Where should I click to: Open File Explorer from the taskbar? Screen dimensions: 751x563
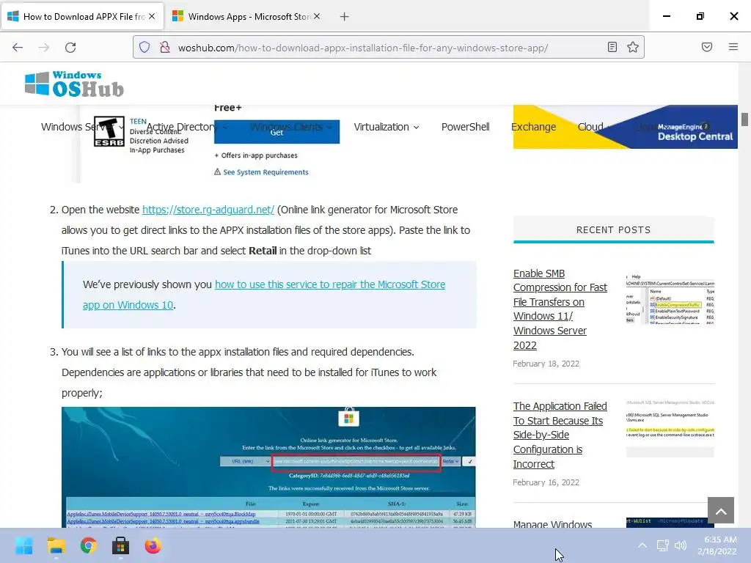coord(56,545)
